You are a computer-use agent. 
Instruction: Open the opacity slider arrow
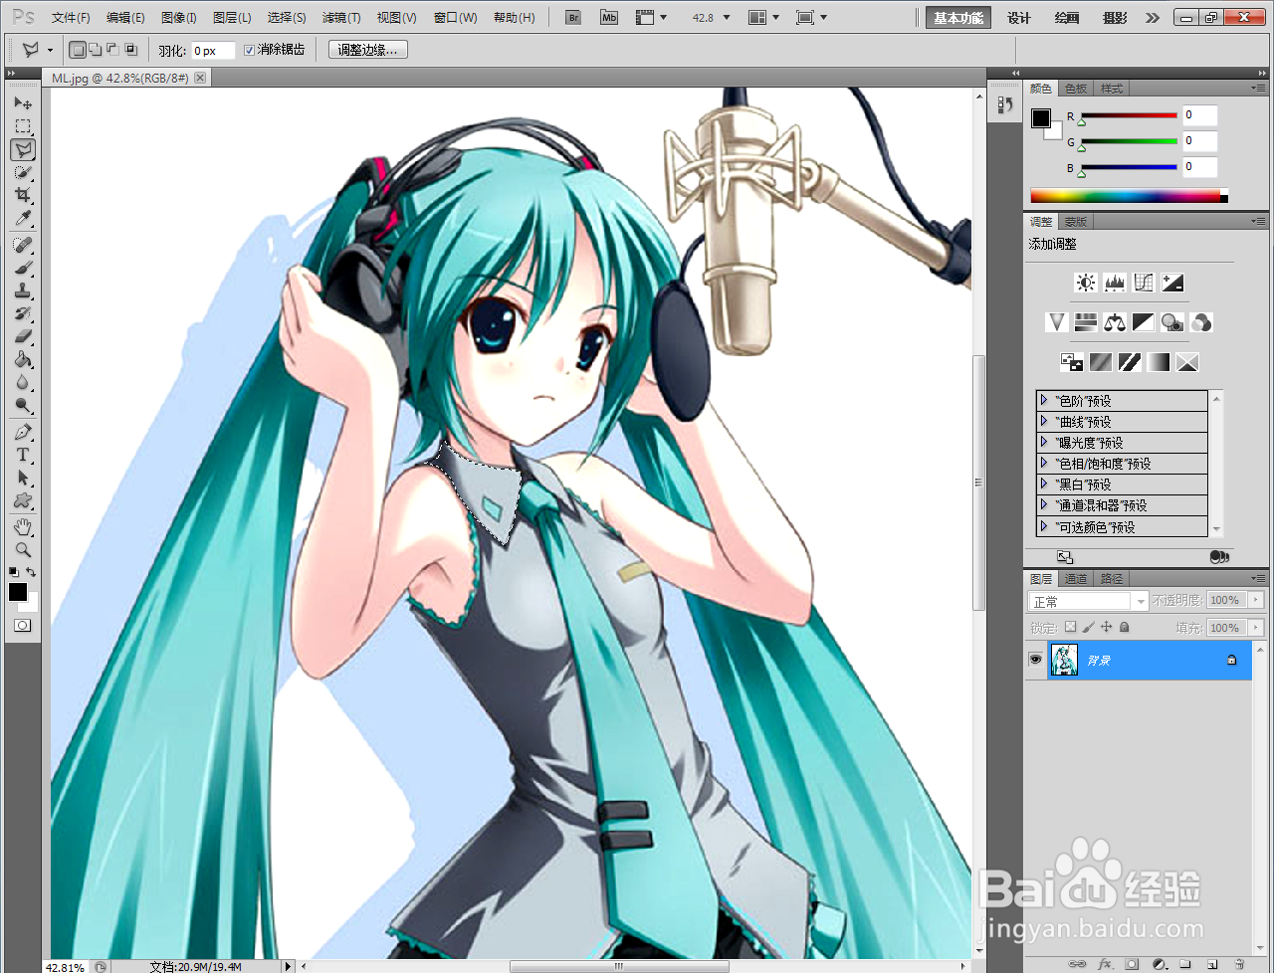1256,600
